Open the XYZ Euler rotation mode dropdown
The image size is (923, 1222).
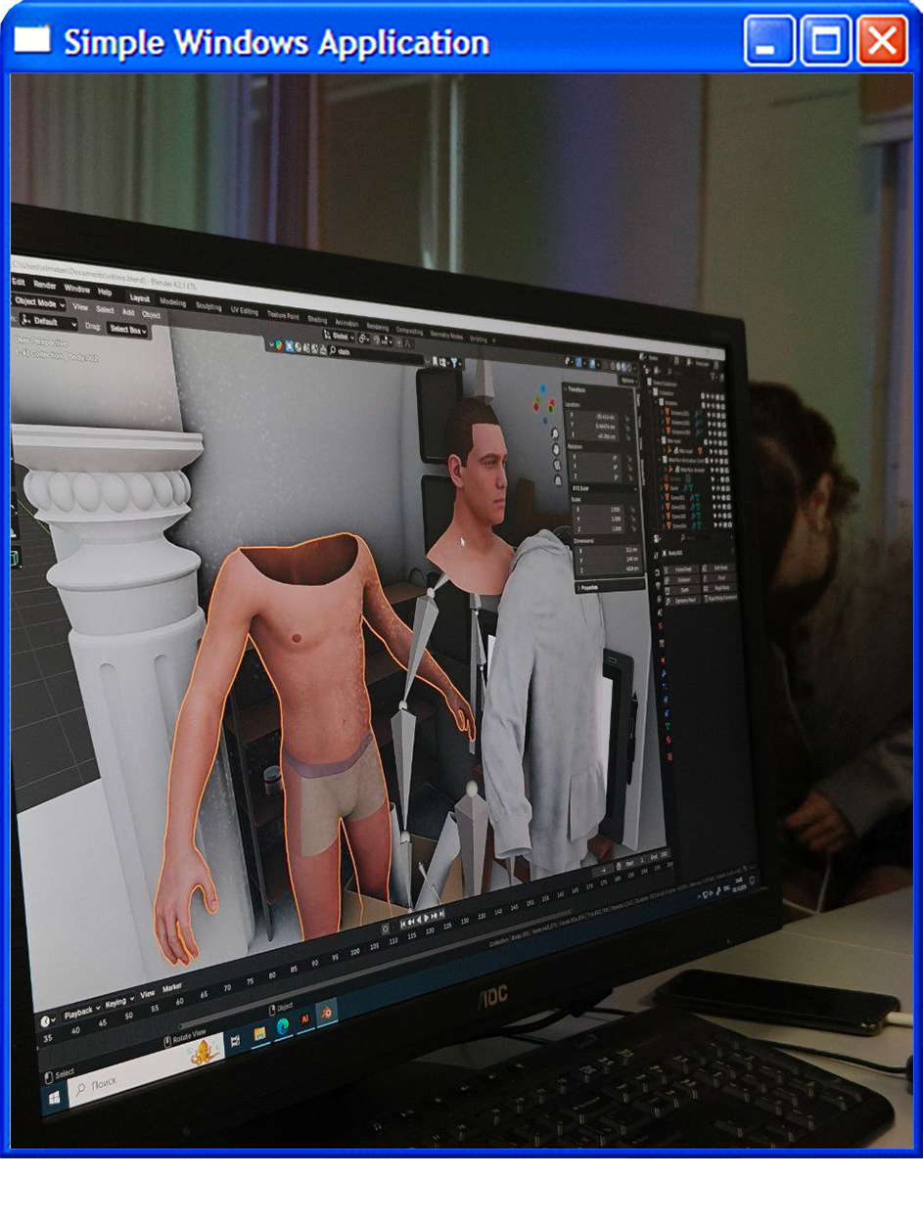point(604,489)
